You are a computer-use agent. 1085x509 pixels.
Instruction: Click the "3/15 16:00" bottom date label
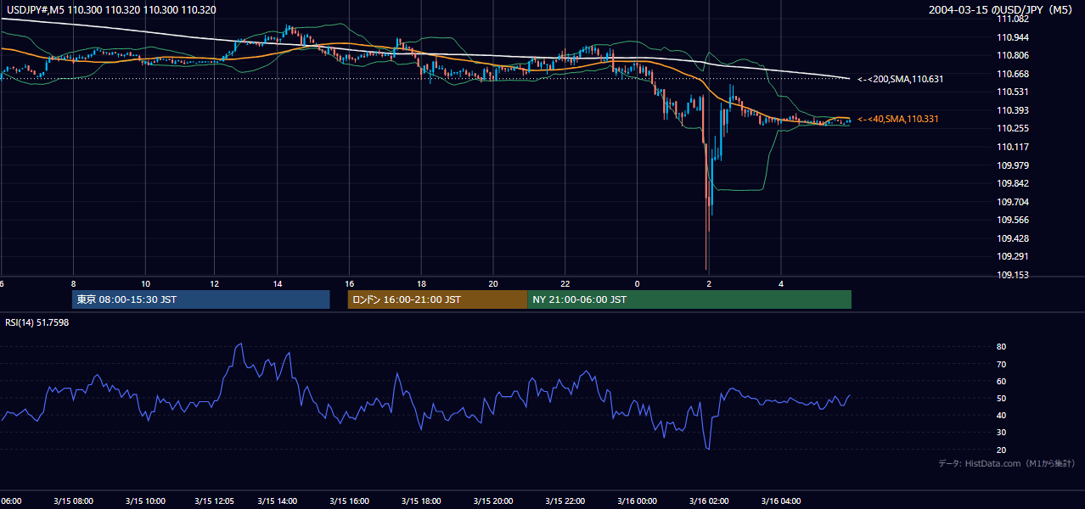(x=350, y=501)
